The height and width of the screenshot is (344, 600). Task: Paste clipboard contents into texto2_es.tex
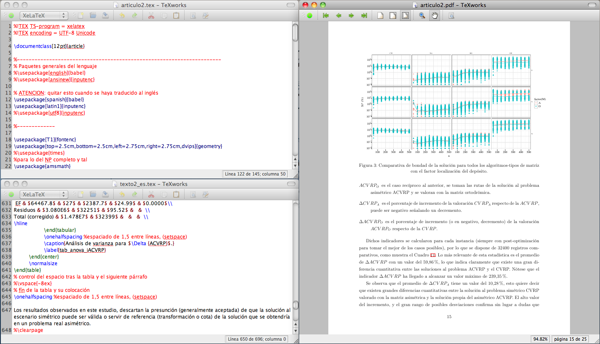click(x=177, y=194)
